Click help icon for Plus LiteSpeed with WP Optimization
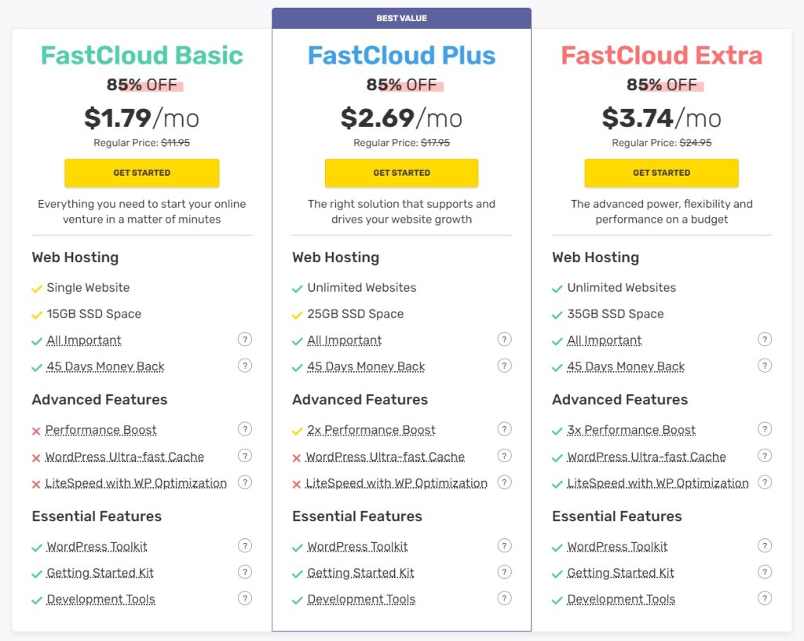Screen dimensions: 804x641 505,483
